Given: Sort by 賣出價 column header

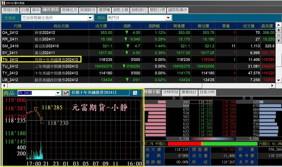Looking at the screenshot, I should 203,26.
